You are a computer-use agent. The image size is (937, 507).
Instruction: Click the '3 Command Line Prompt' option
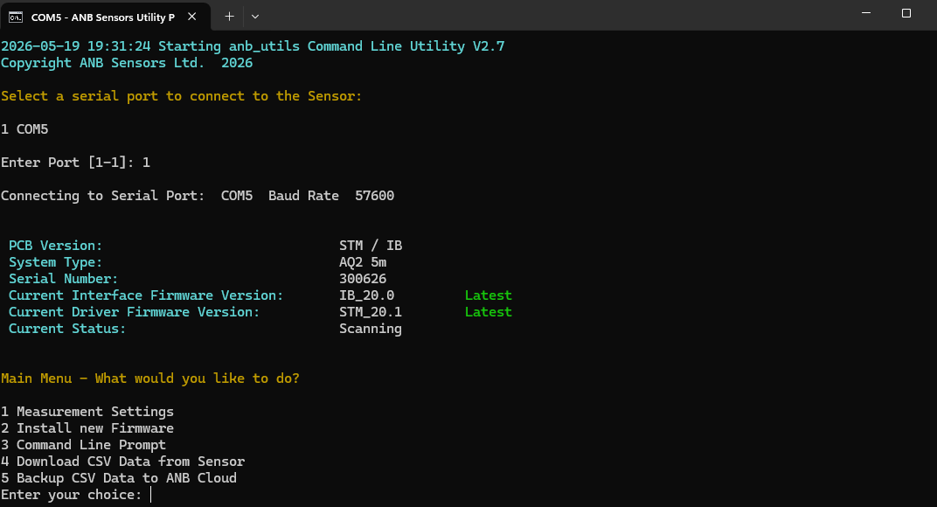pyautogui.click(x=83, y=445)
